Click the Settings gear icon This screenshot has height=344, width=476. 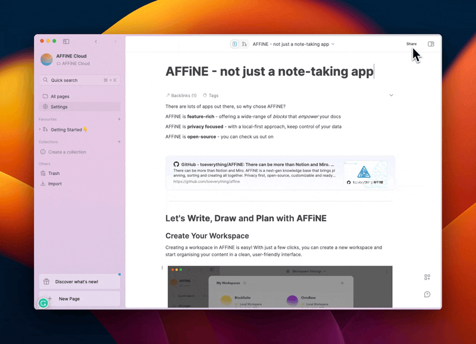[45, 107]
